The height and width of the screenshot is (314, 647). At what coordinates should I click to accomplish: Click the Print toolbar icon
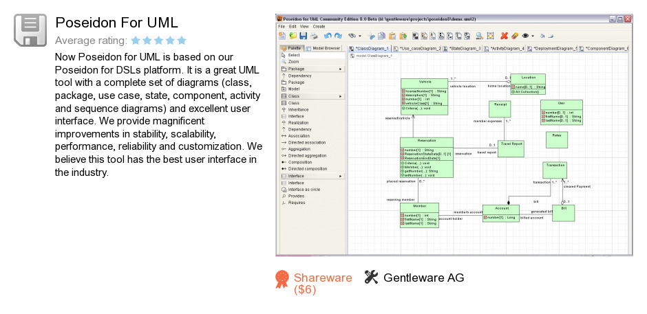point(314,36)
